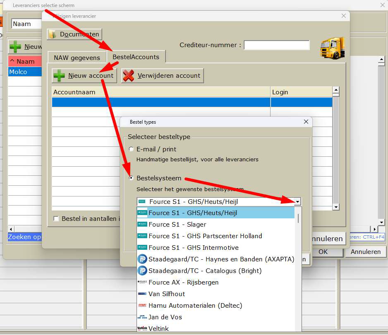
Task: Click the Van Silfhout logo icon
Action: (x=142, y=294)
